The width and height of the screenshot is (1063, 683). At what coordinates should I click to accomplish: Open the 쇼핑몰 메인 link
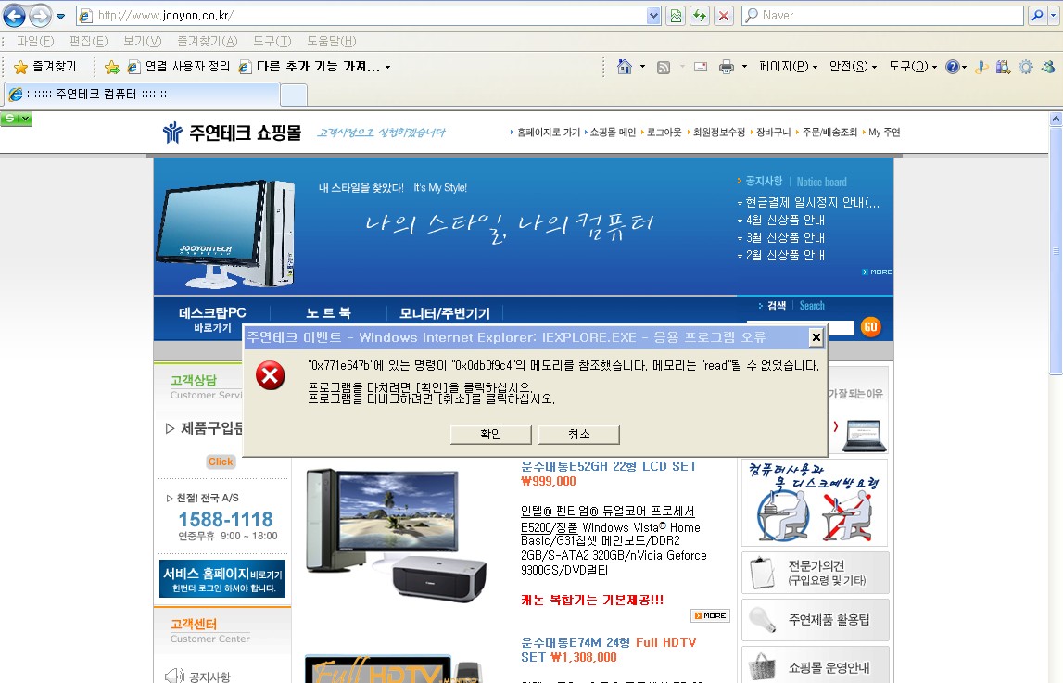pos(613,133)
